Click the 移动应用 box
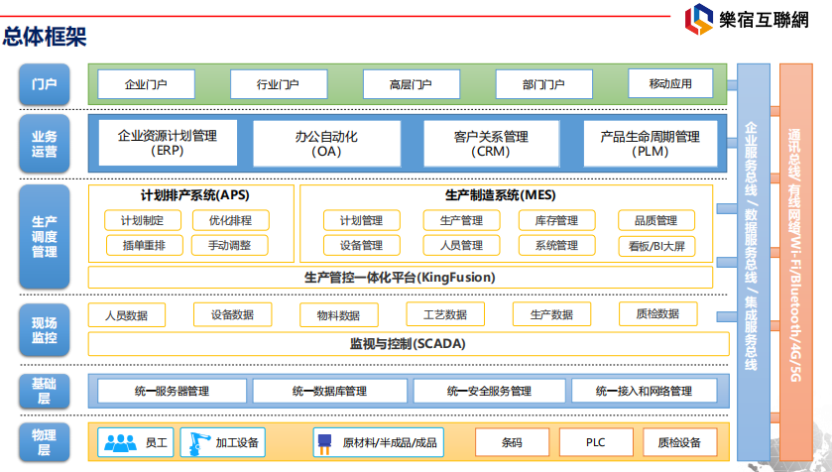Screen dimensions: 832x472 click(x=670, y=84)
